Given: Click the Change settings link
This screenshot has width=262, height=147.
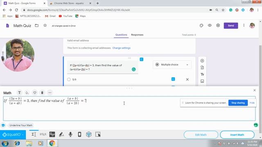Looking at the screenshot, I should tap(121, 48).
